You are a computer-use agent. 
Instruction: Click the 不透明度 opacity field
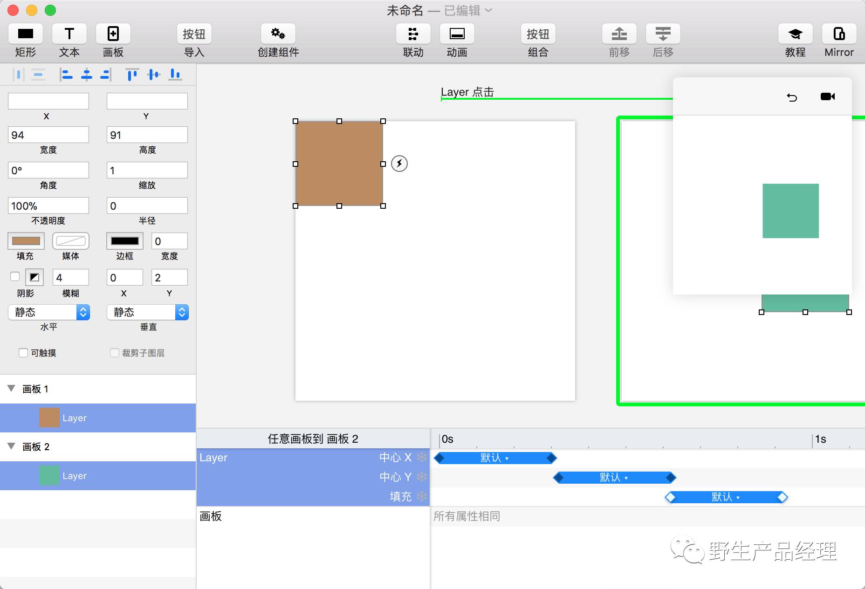tap(48, 205)
